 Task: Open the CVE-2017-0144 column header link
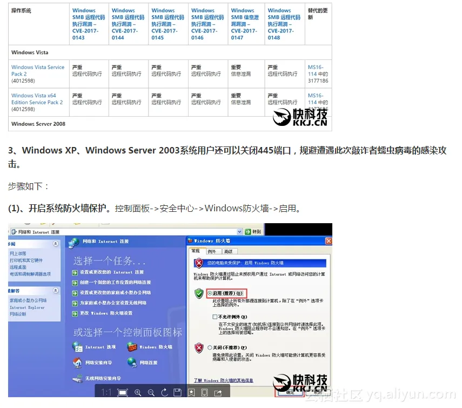(x=128, y=24)
